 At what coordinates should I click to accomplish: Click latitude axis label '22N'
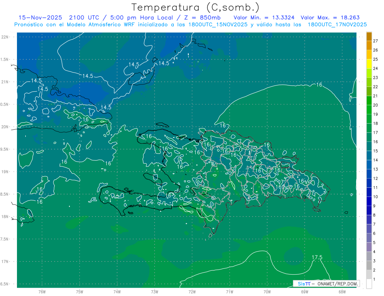coord(5,37)
